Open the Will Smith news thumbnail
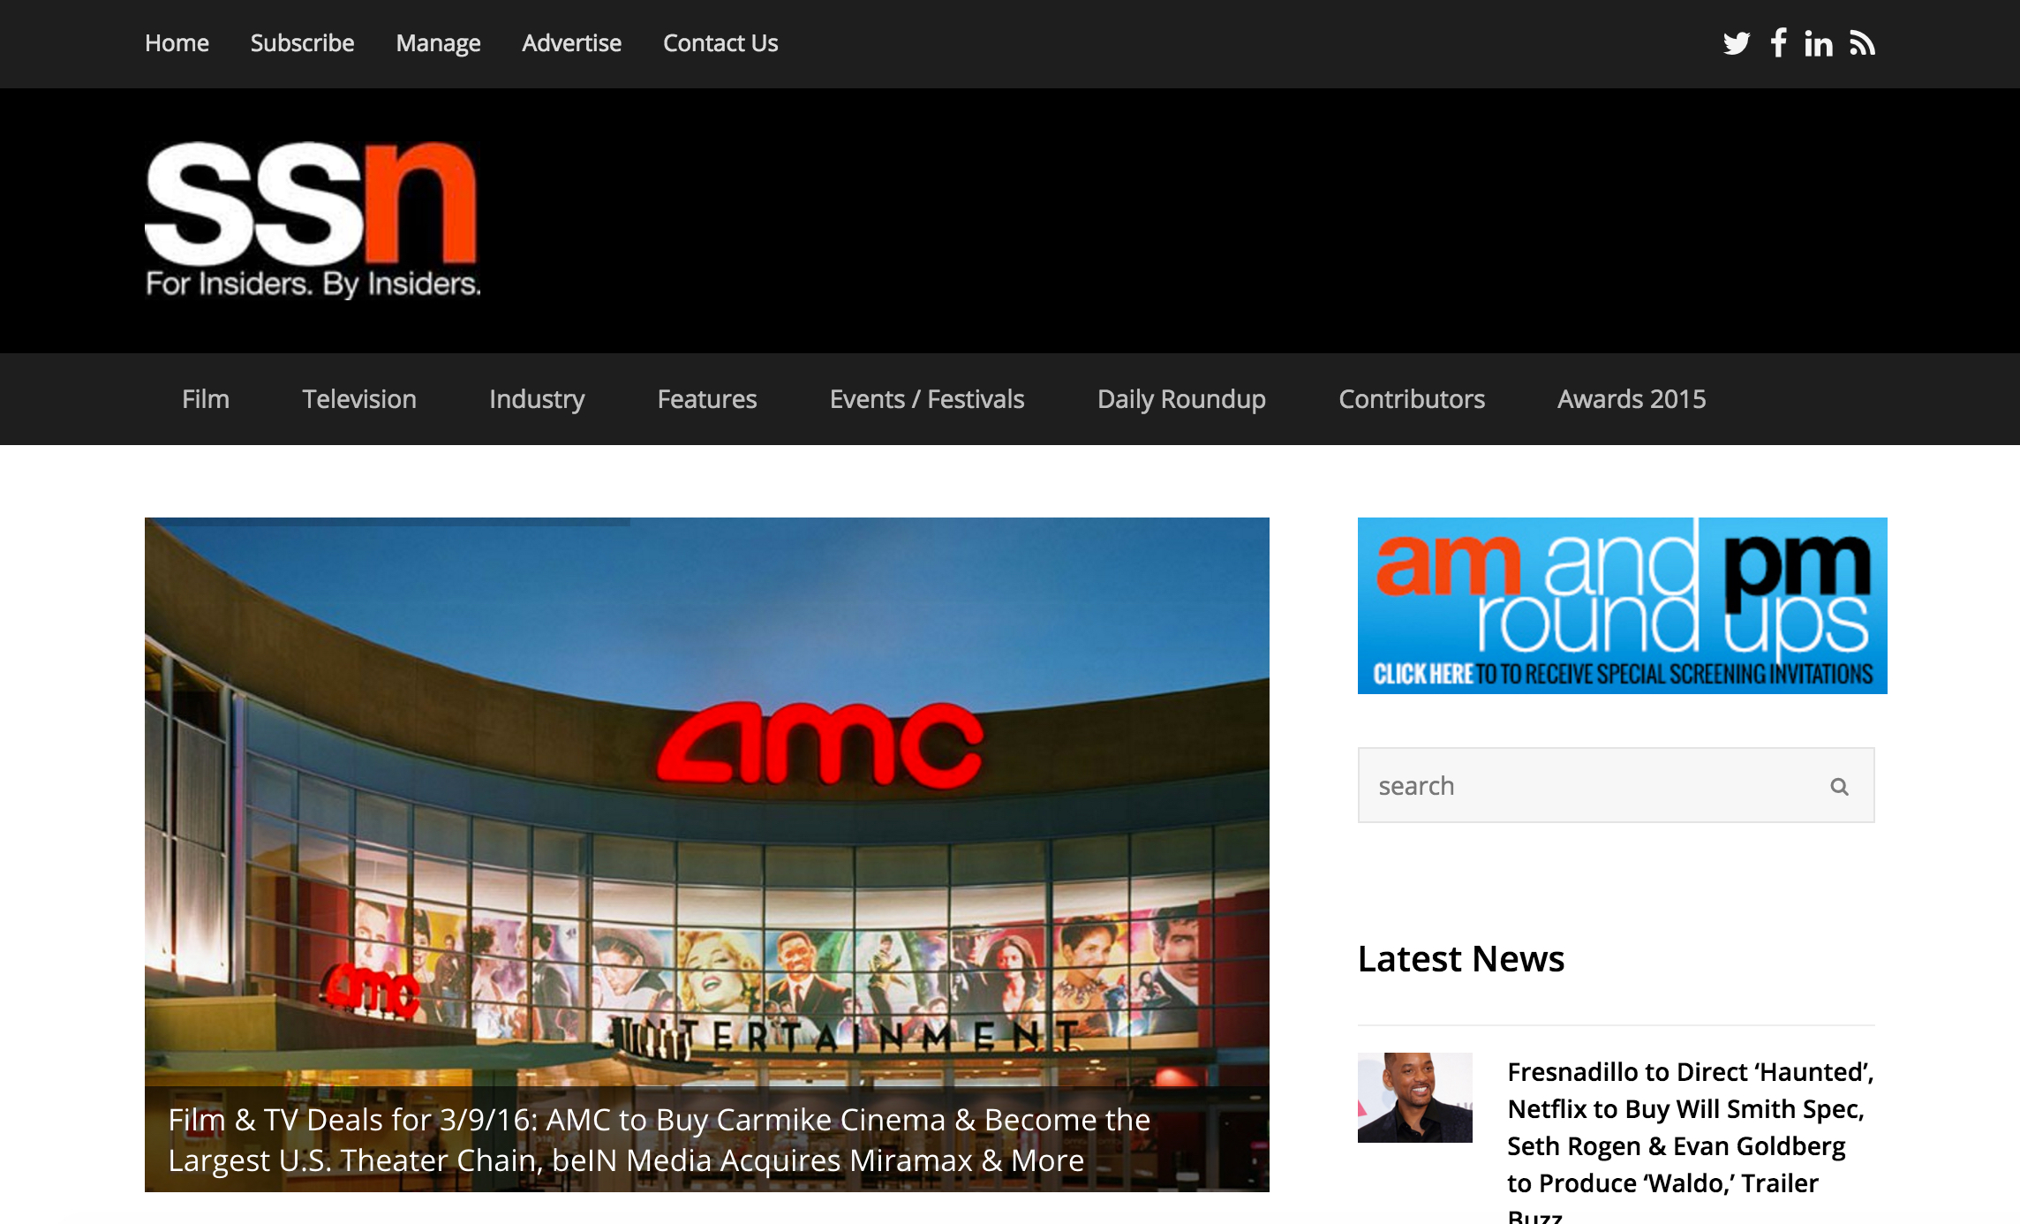 point(1415,1097)
